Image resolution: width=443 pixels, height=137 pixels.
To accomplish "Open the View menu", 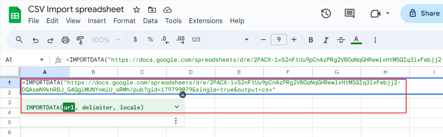I will pyautogui.click(x=73, y=21).
